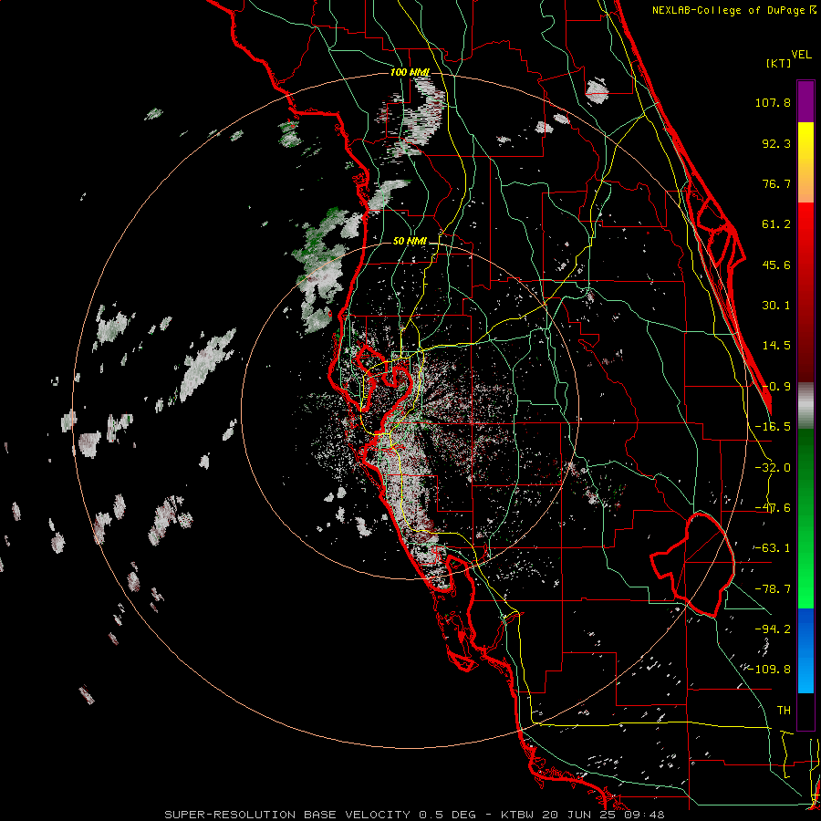
Task: Click the 14.5 value on velocity scale
Action: (776, 346)
